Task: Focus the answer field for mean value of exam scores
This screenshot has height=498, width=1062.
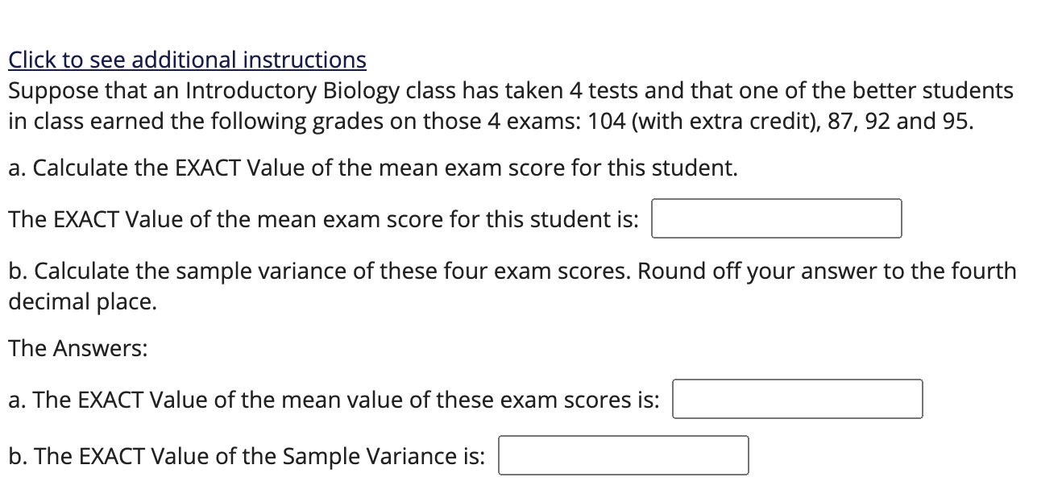Action: (797, 399)
